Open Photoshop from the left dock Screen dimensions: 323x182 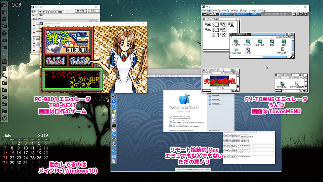[4, 62]
